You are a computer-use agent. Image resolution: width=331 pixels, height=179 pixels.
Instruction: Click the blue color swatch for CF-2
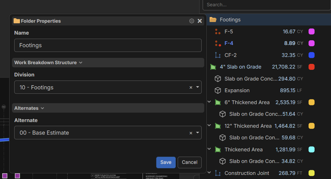point(311,55)
